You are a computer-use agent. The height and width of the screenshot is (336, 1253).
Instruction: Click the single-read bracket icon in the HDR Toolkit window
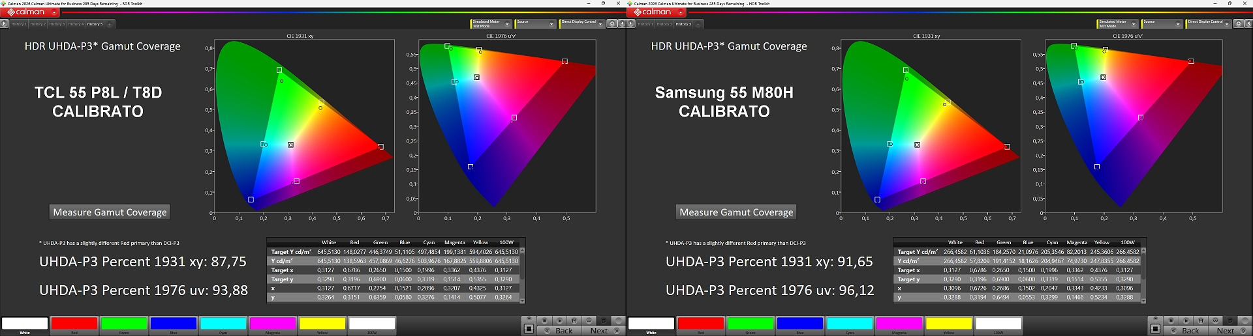point(1201,320)
